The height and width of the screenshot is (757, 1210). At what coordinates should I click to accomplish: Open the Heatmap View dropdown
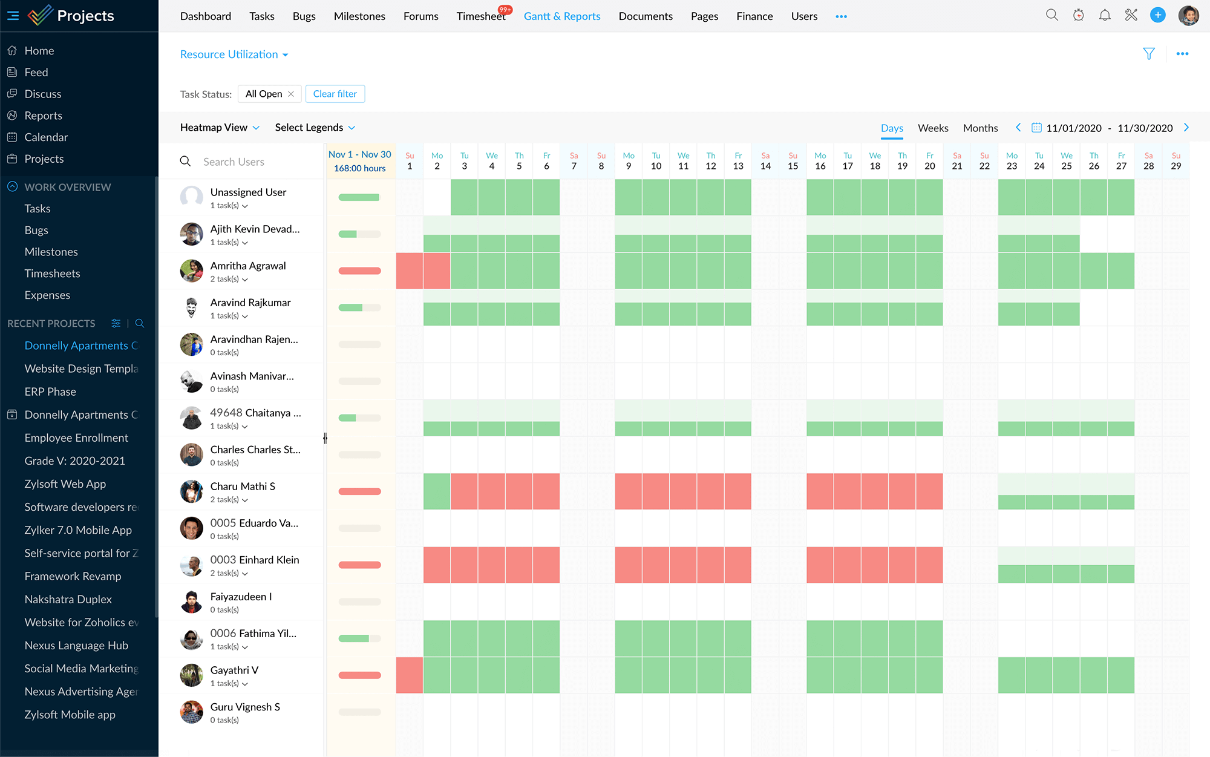220,127
